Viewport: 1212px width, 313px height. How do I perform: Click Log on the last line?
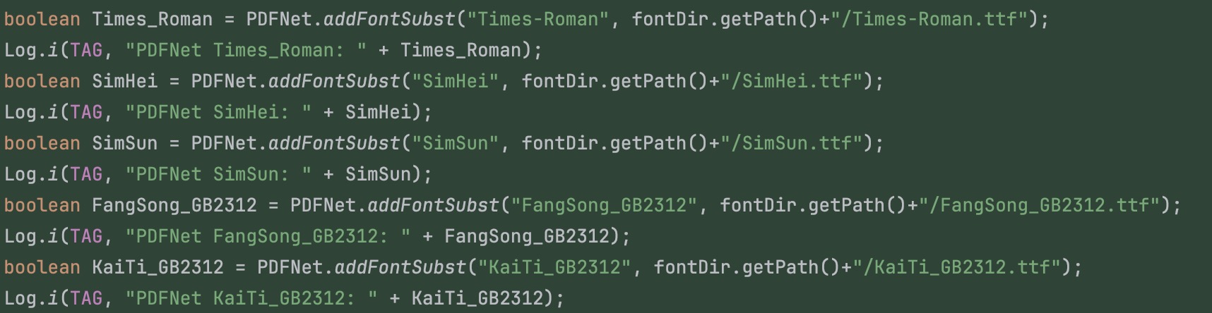[x=20, y=298]
